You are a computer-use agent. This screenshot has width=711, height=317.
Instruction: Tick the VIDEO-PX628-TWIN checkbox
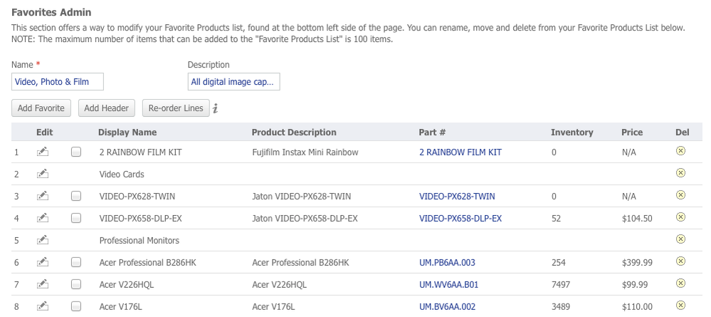(76, 196)
